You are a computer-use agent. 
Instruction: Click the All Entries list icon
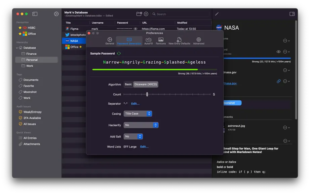pyautogui.click(x=21, y=138)
